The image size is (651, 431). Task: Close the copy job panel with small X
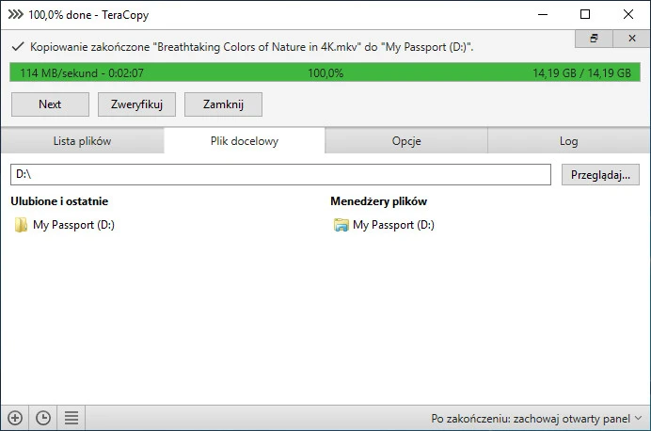tap(632, 39)
